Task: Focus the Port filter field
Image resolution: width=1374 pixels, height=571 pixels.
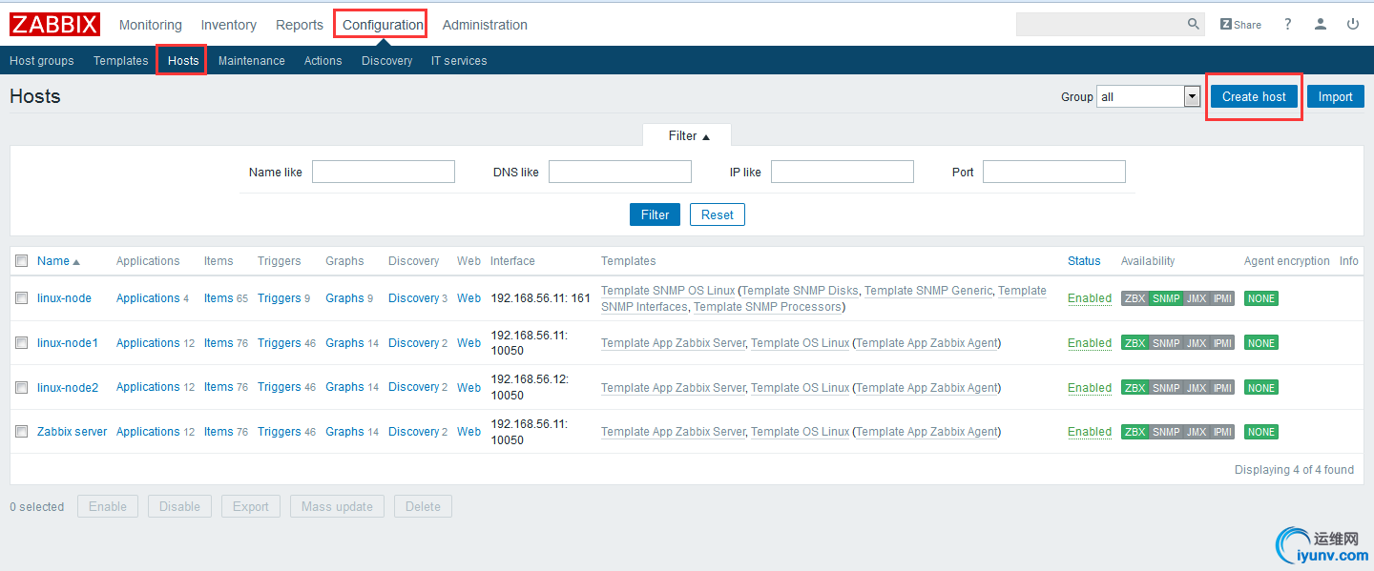Action: (1054, 172)
